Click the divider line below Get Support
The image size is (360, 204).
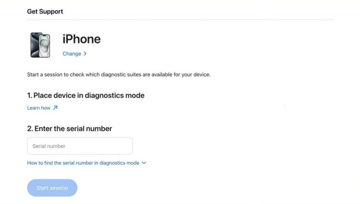(180, 19)
